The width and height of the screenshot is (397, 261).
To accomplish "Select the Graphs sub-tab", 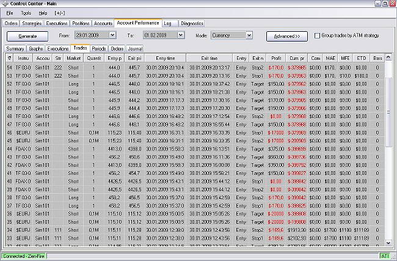I will 36,48.
